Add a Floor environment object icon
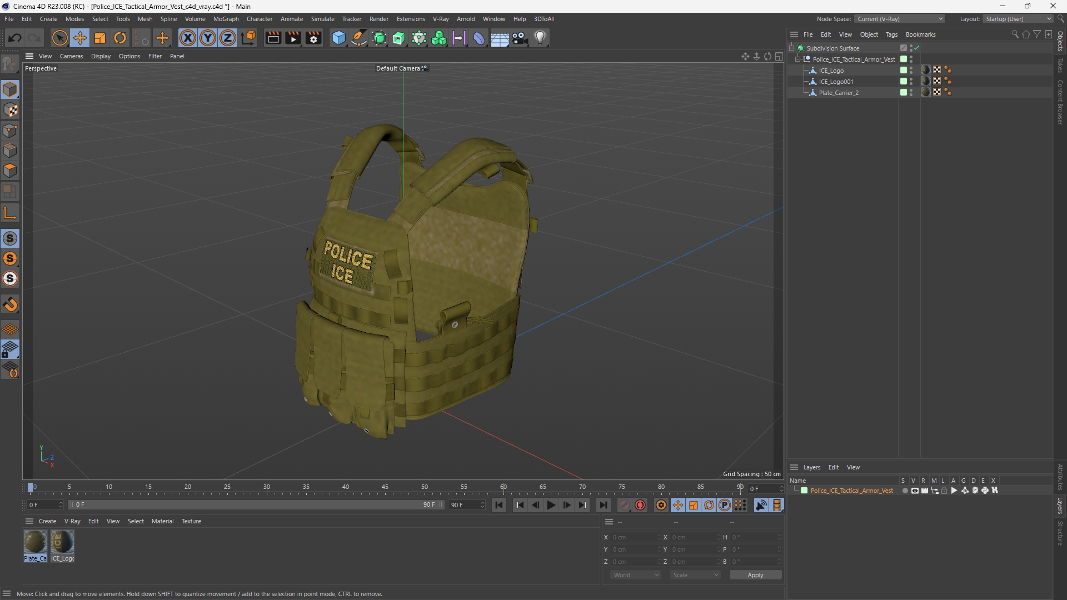 pos(500,38)
